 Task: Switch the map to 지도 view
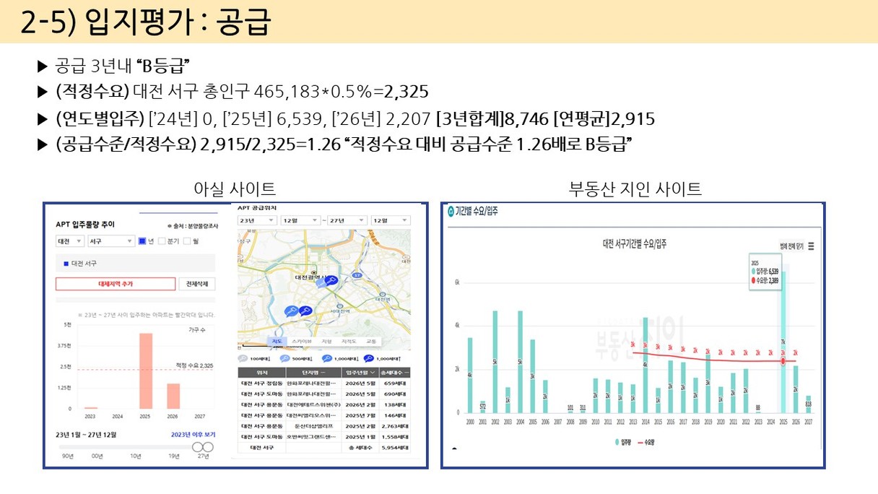[277, 341]
